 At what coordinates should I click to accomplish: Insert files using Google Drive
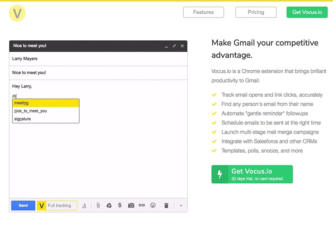[109, 205]
